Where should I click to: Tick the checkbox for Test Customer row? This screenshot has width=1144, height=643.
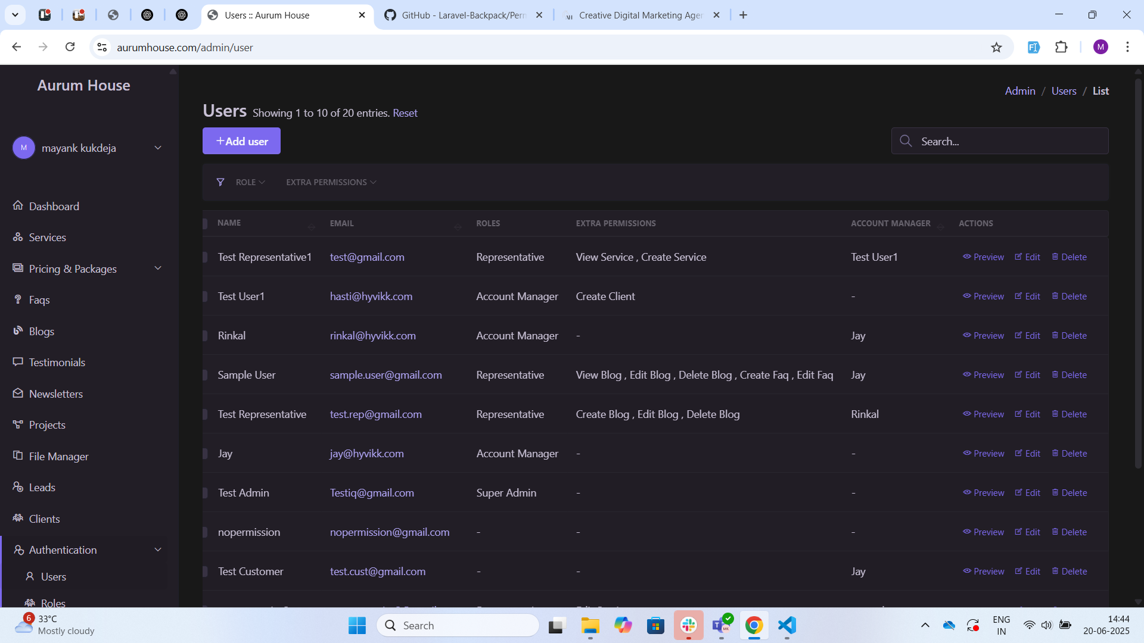pos(205,572)
